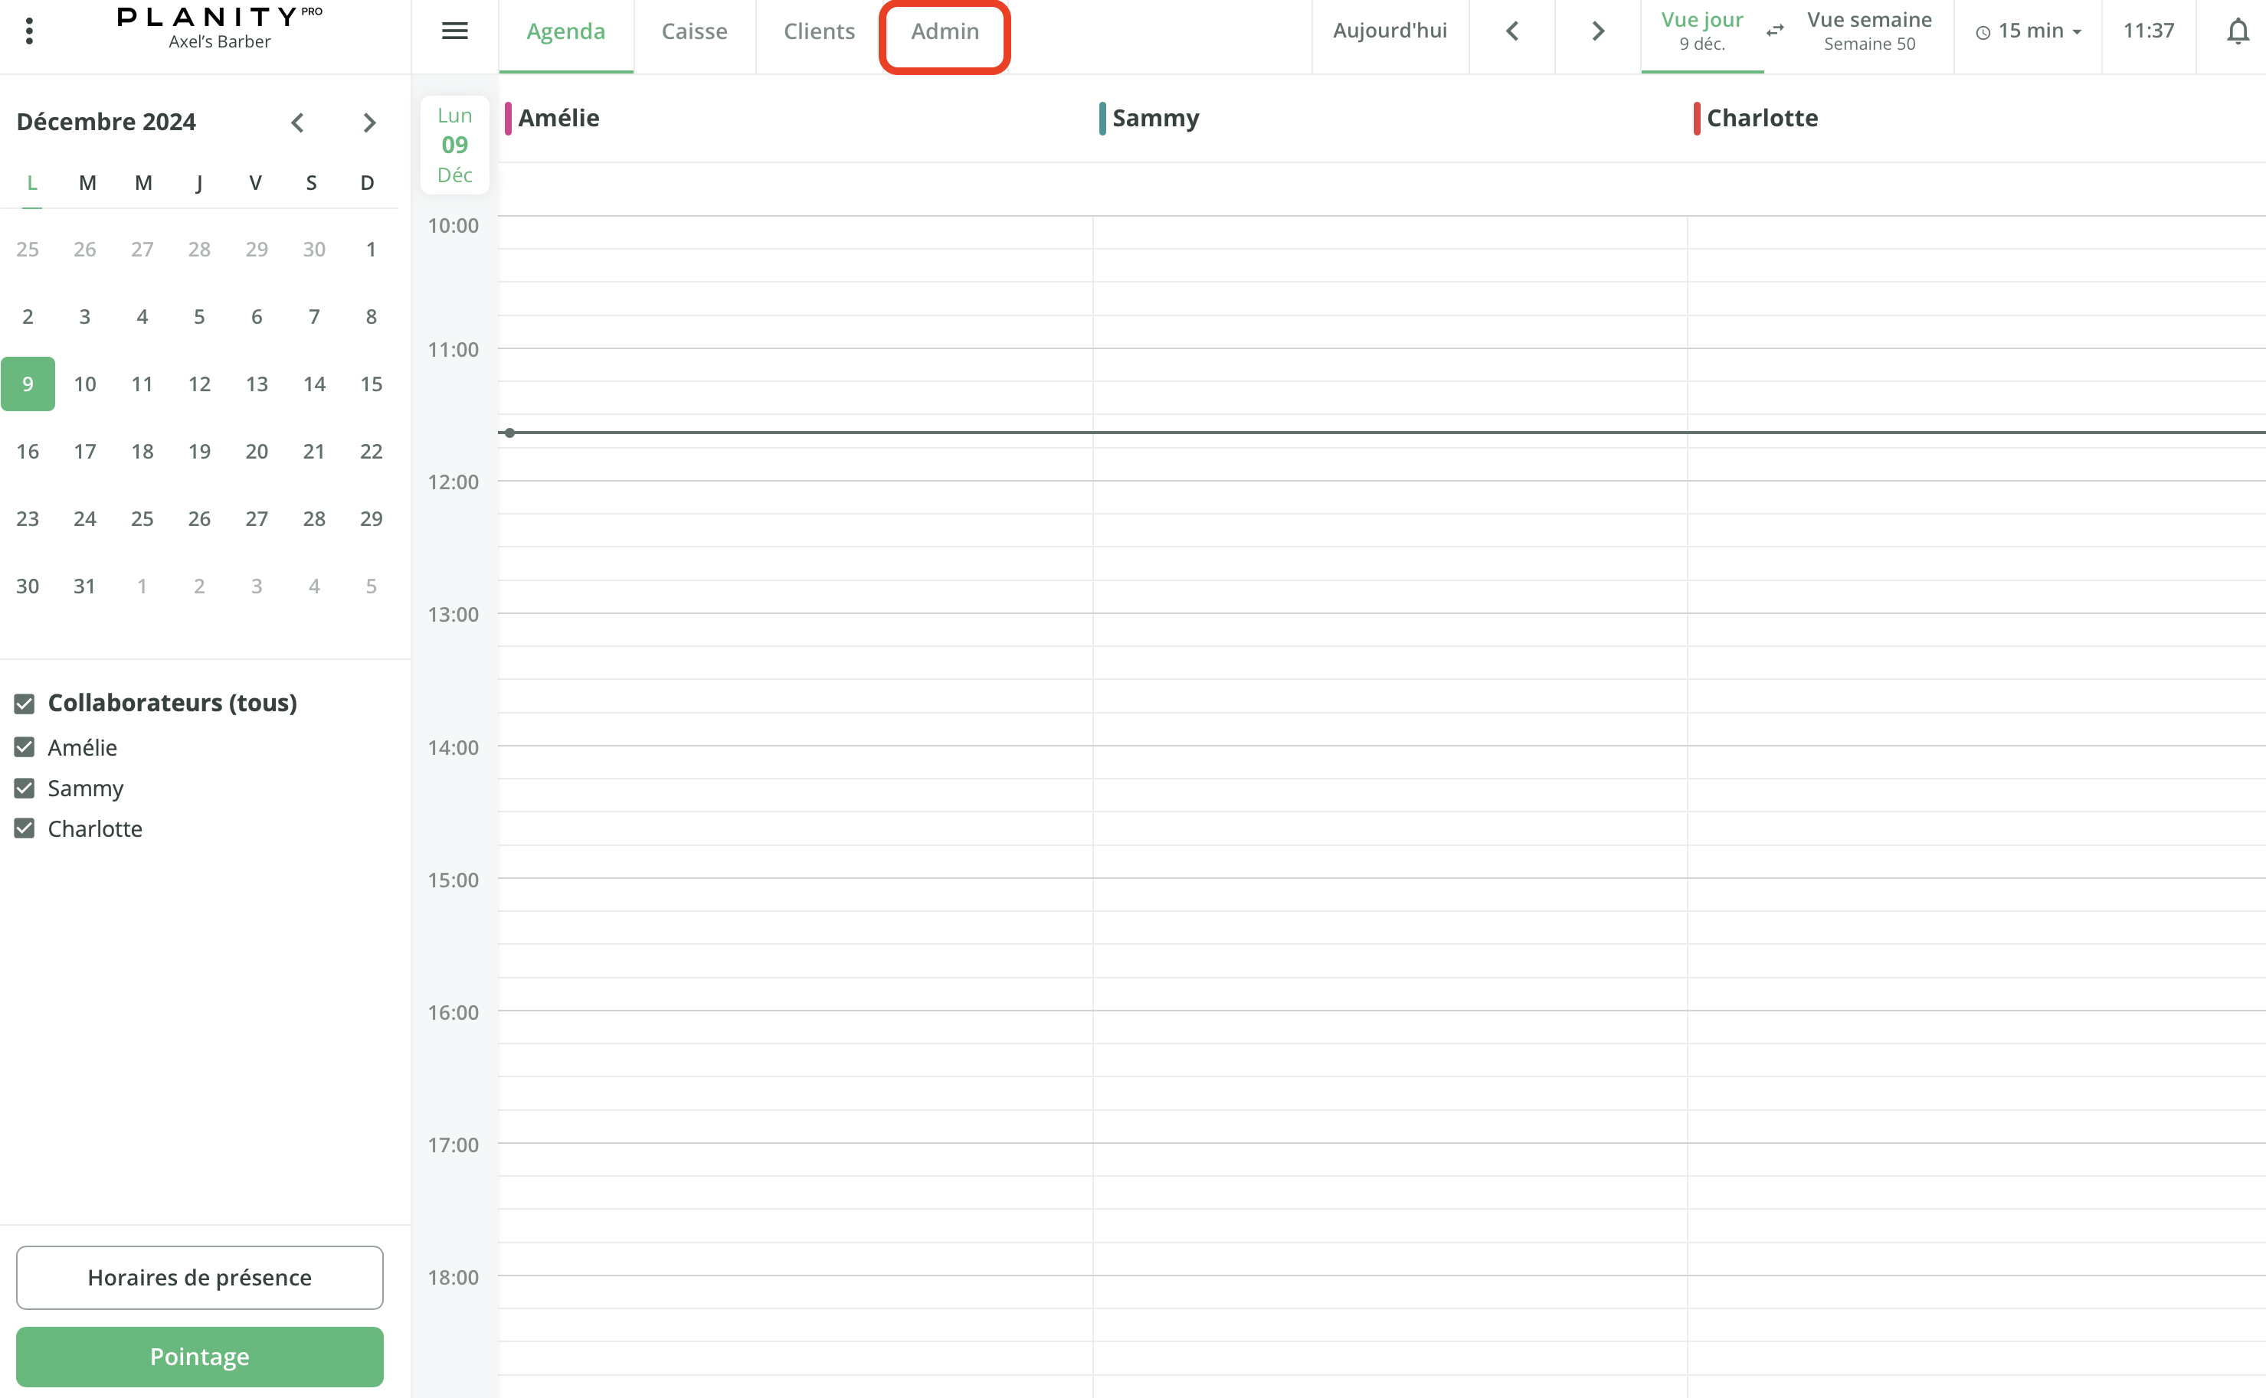Go to next day in agenda
2266x1398 pixels.
(1597, 31)
